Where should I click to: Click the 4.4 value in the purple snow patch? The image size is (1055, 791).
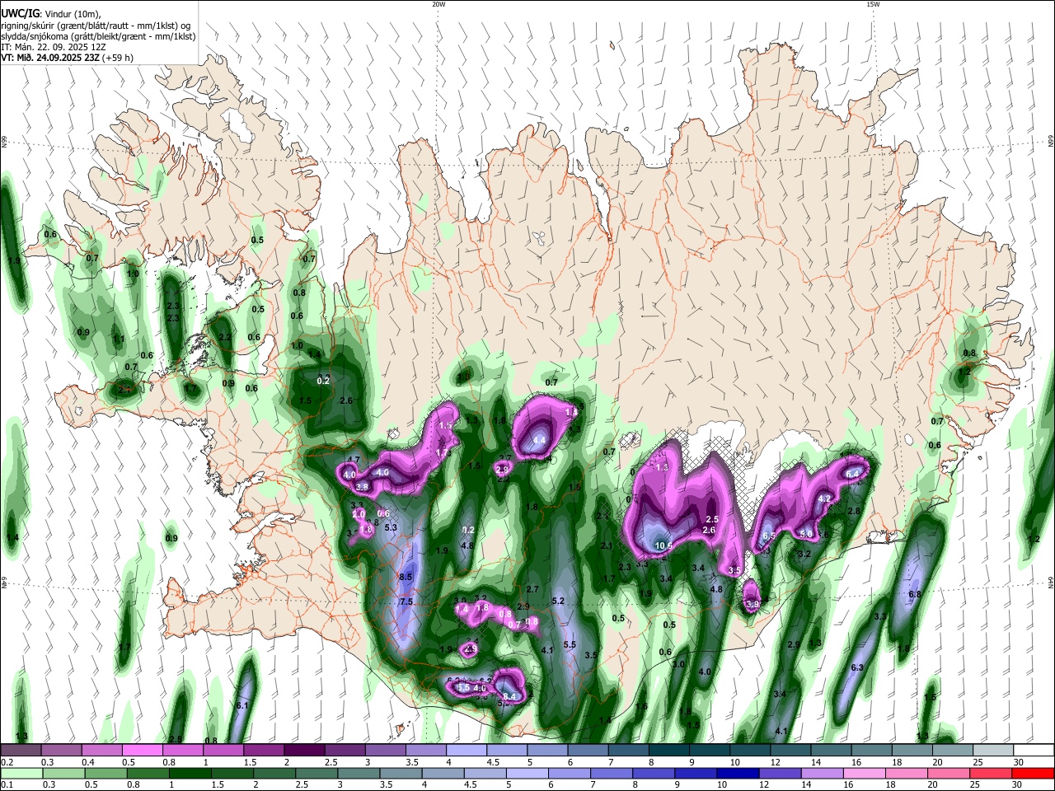(x=539, y=441)
